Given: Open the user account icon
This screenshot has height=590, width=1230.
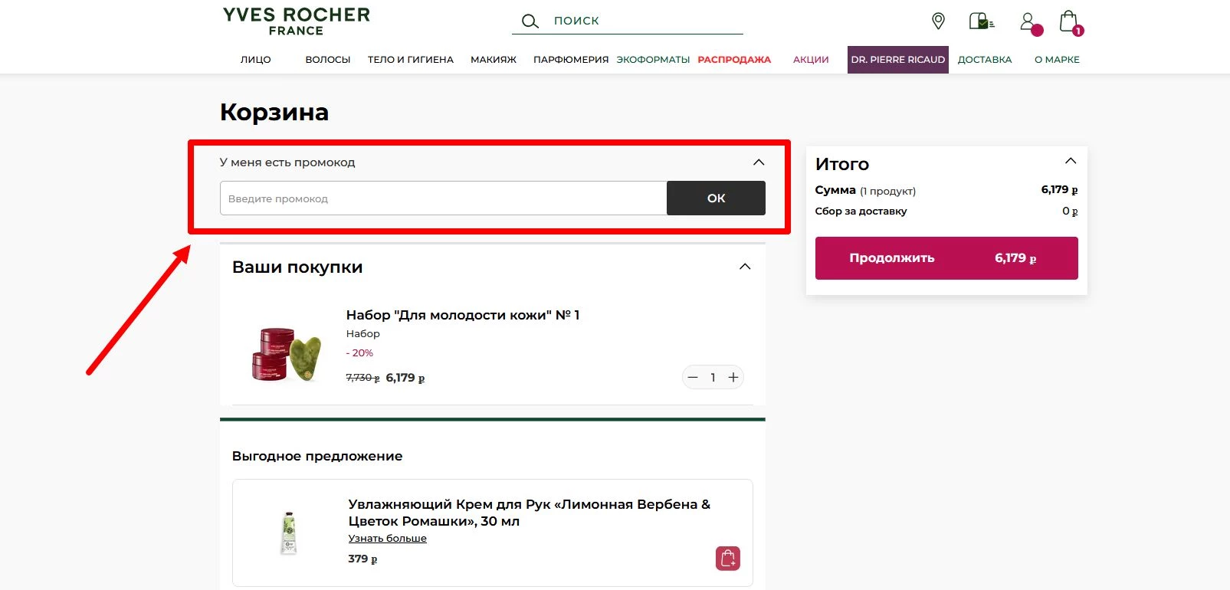Looking at the screenshot, I should coord(1028,21).
